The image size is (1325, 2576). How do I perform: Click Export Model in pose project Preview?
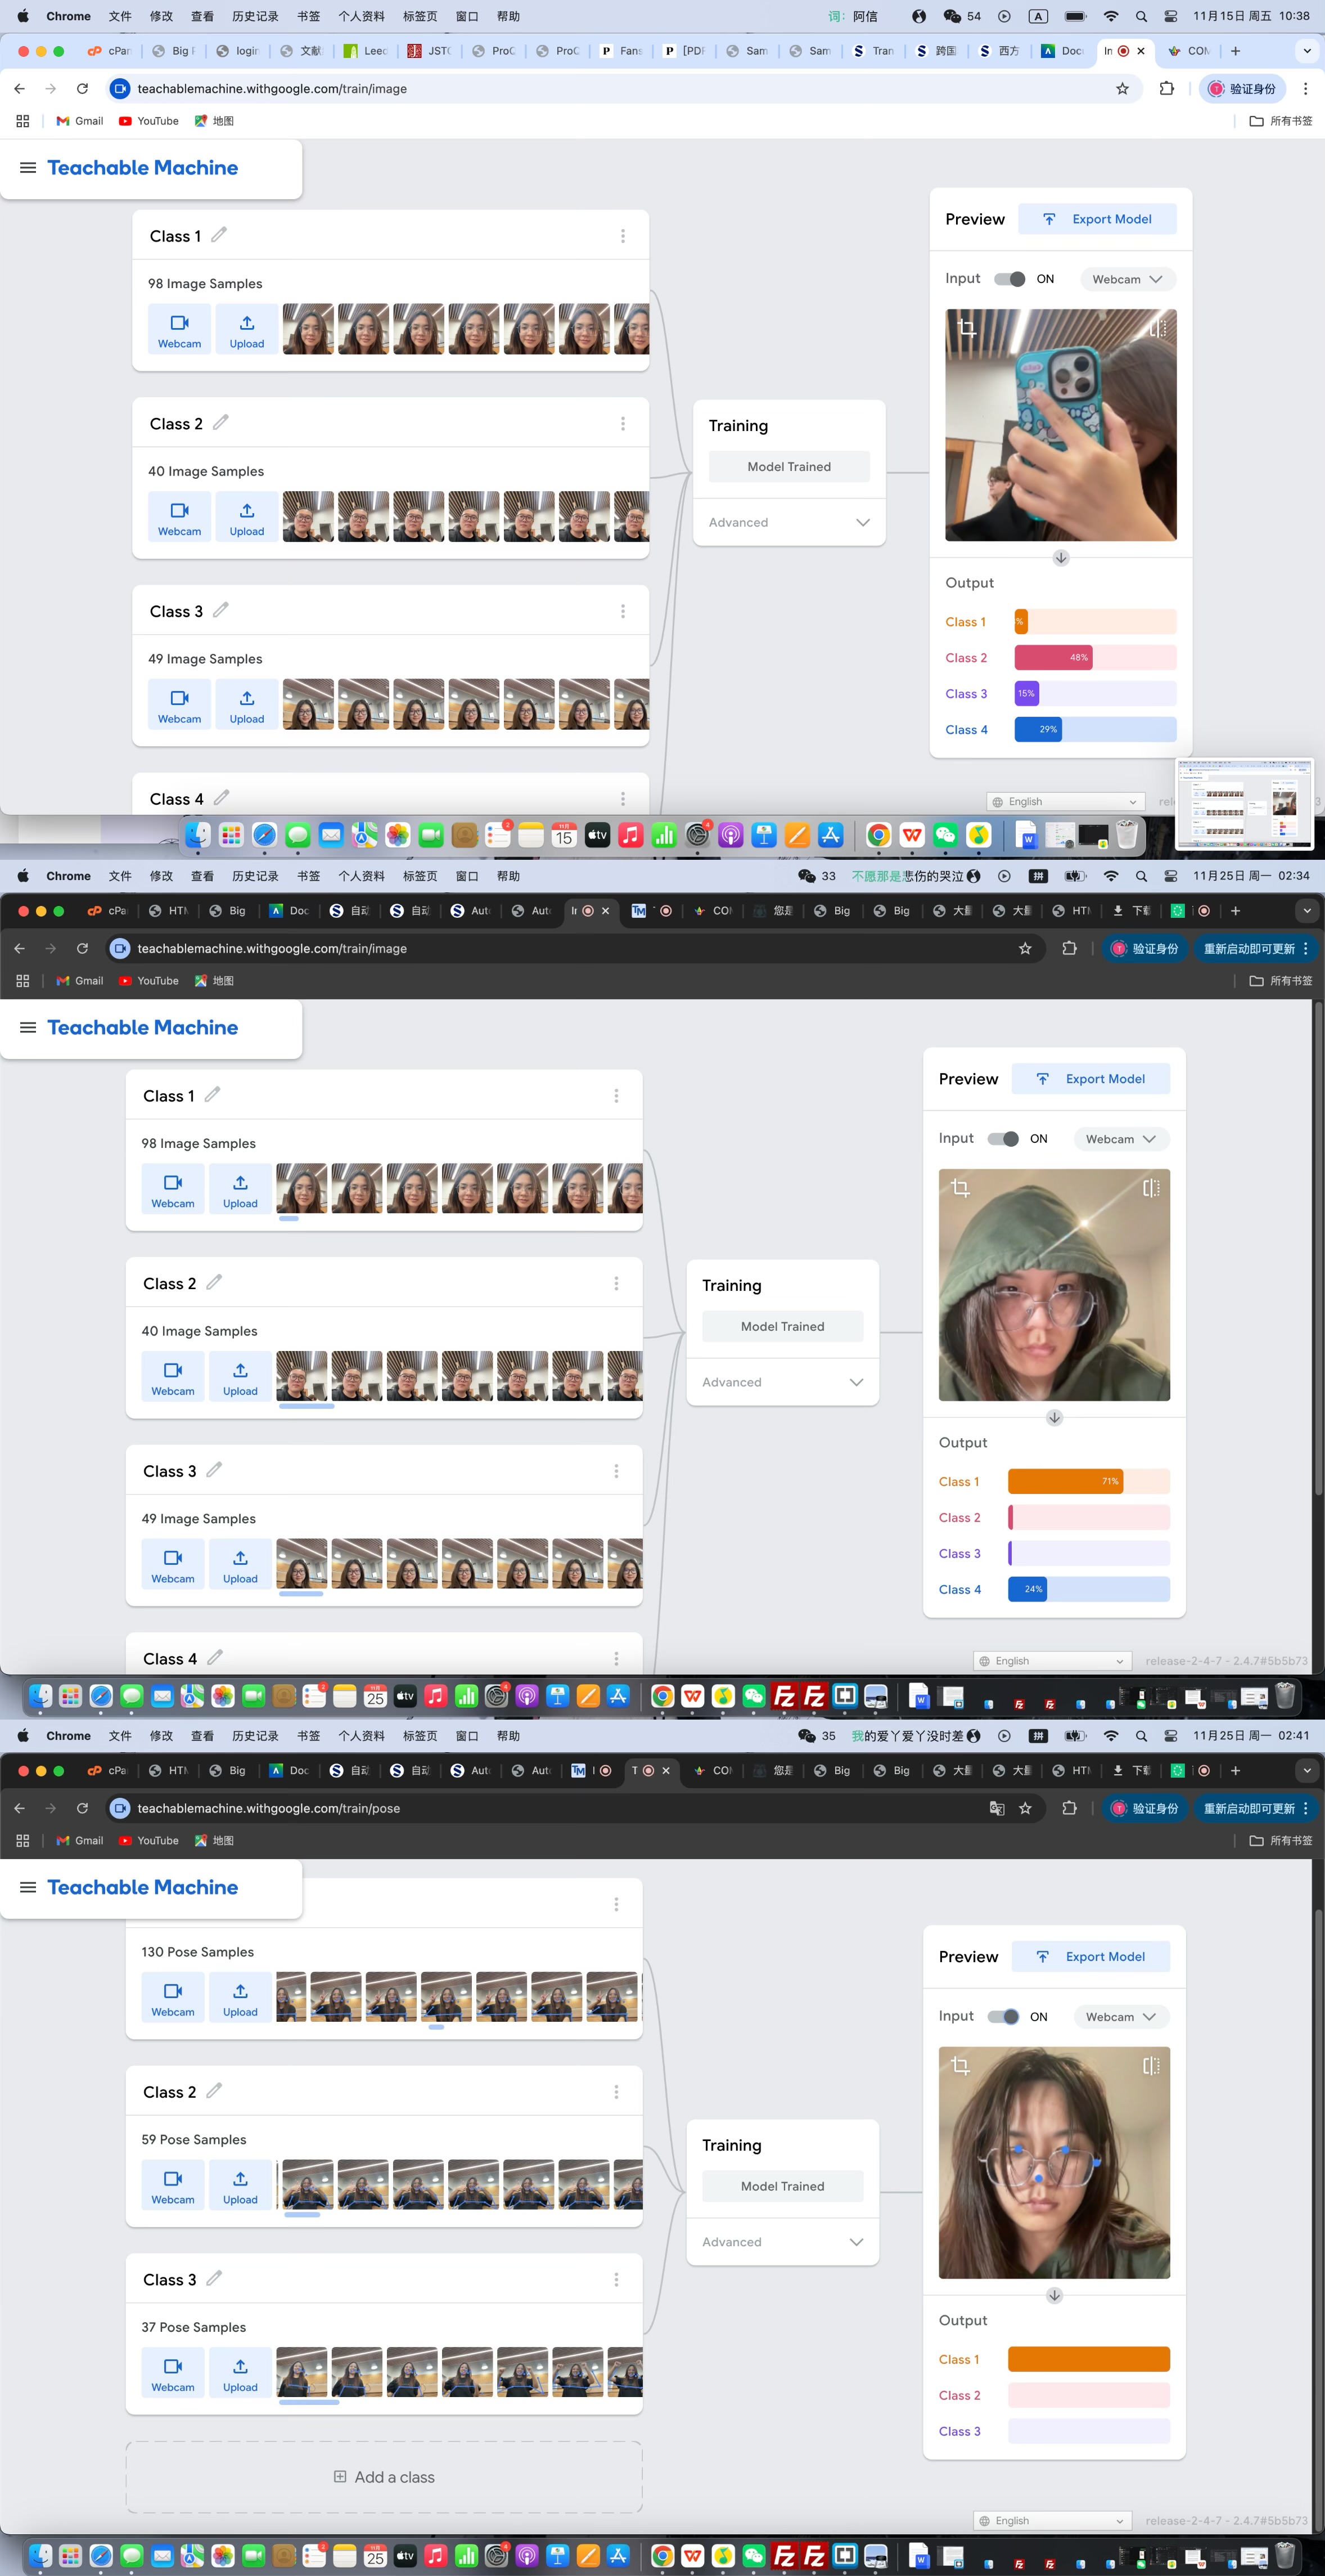coord(1091,1957)
